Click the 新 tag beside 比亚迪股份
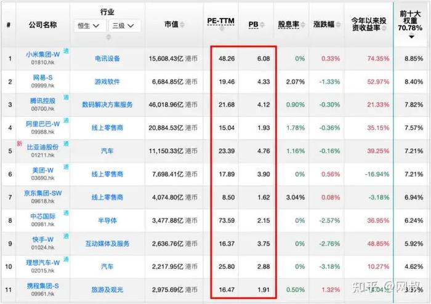Image resolution: width=431 pixels, height=304 pixels. point(19,143)
